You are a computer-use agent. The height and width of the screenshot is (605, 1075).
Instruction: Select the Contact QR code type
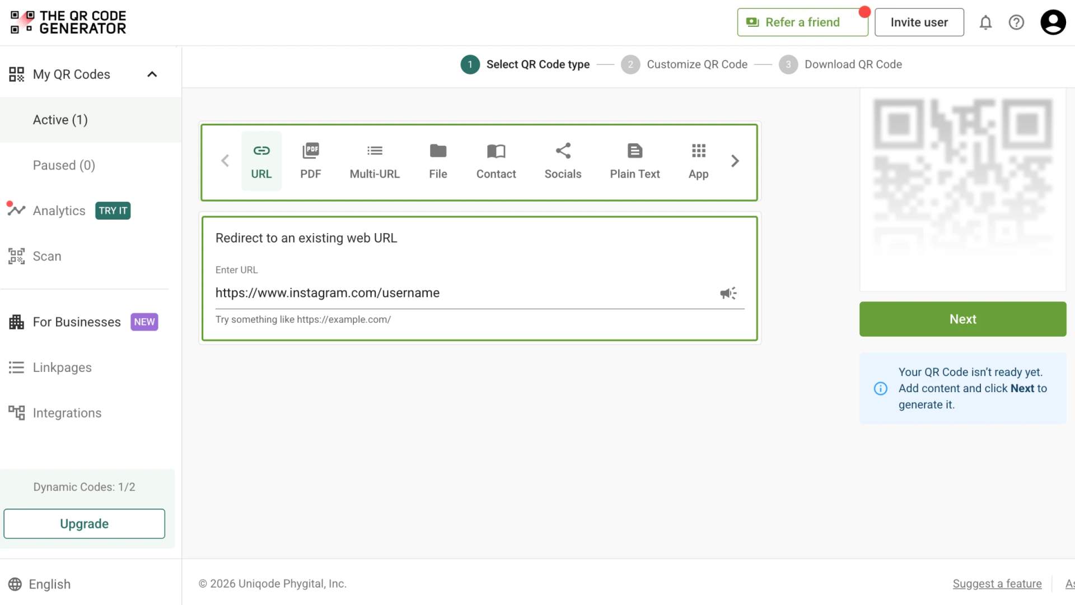tap(496, 161)
